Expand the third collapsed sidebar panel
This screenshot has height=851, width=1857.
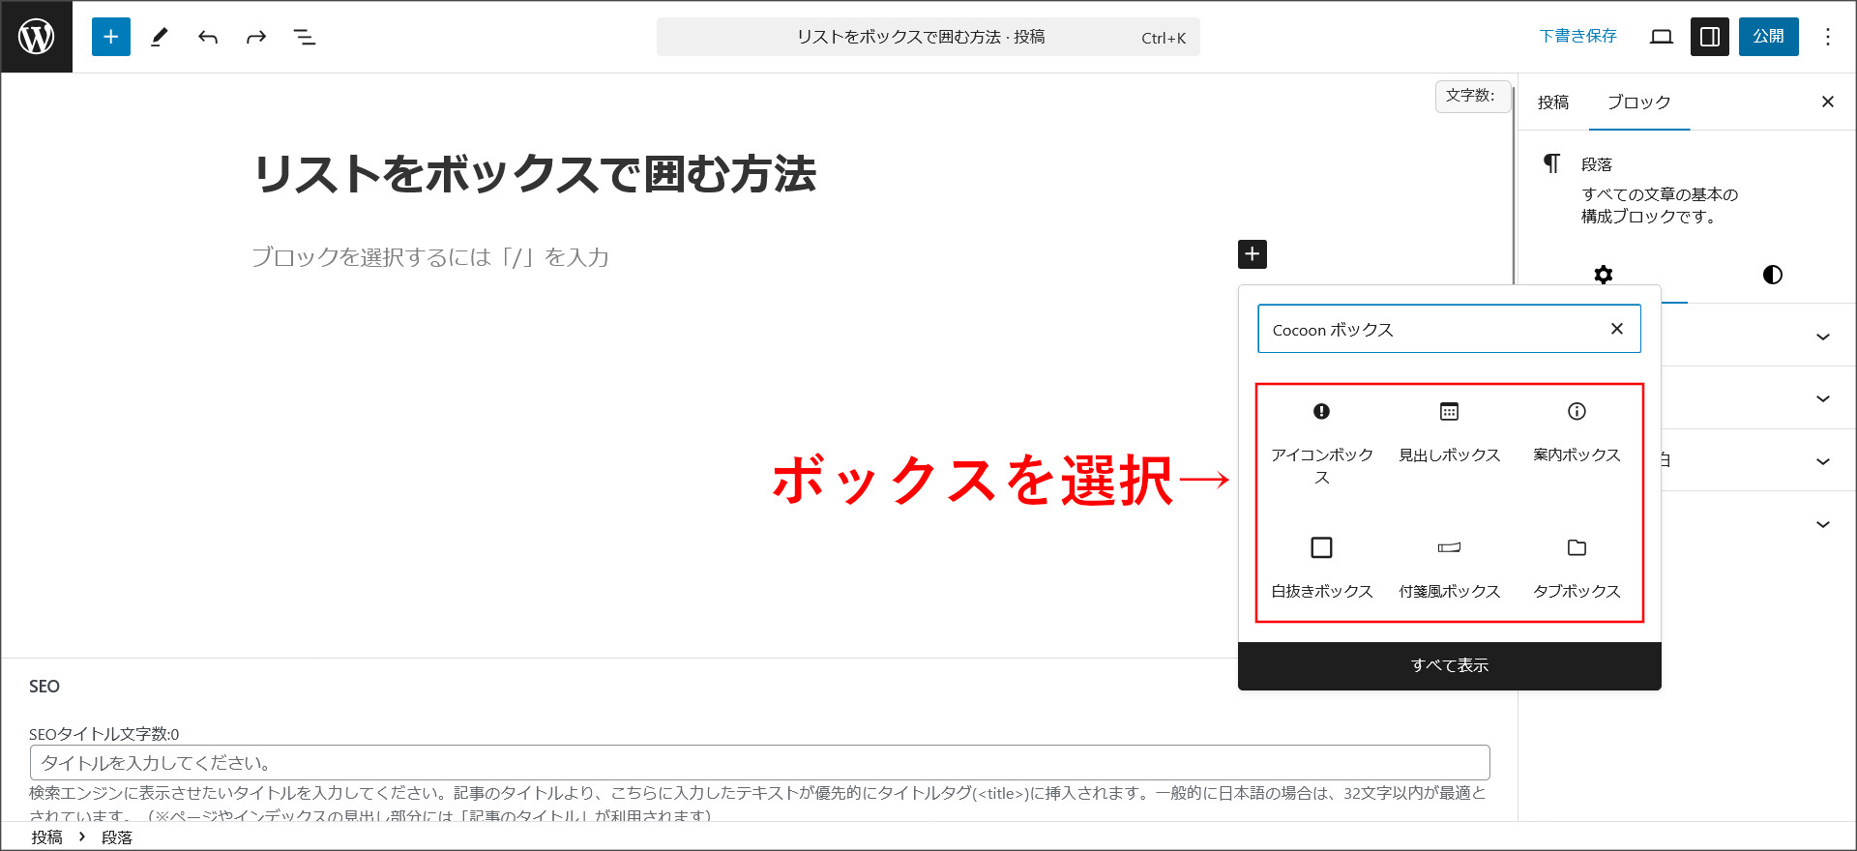tap(1823, 461)
